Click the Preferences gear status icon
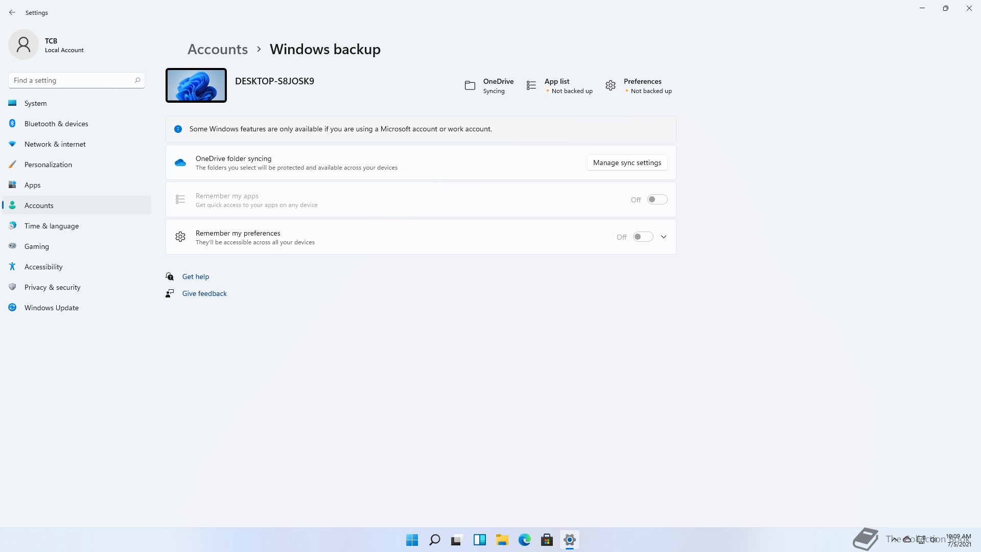 point(610,86)
